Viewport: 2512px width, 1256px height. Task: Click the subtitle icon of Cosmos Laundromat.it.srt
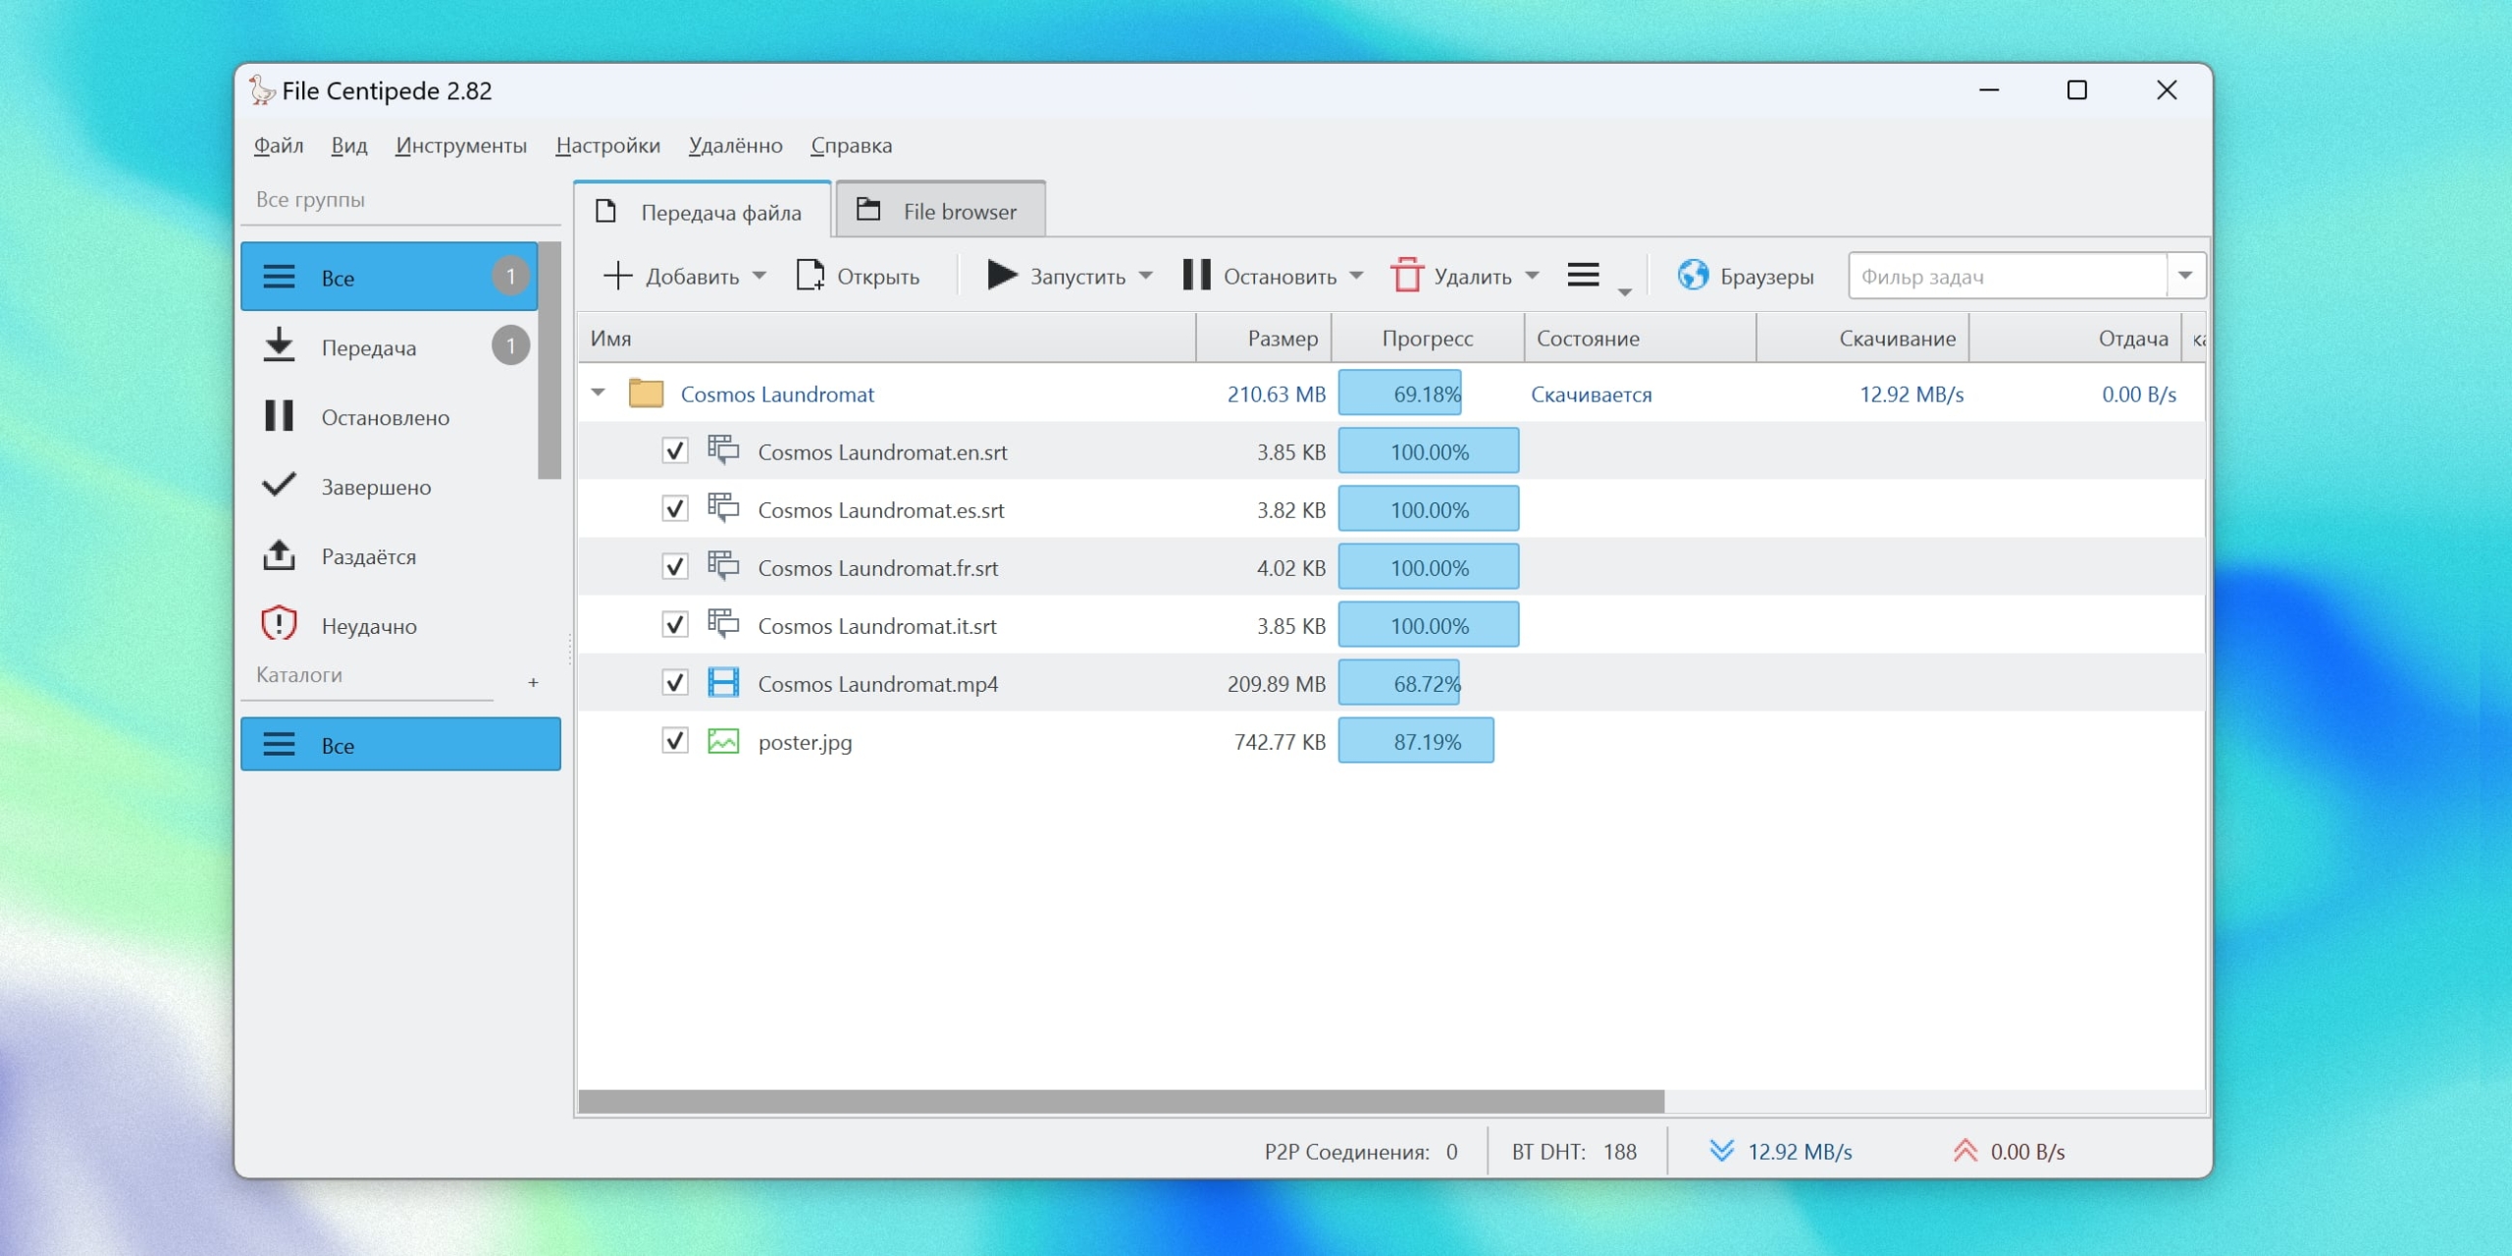(723, 624)
